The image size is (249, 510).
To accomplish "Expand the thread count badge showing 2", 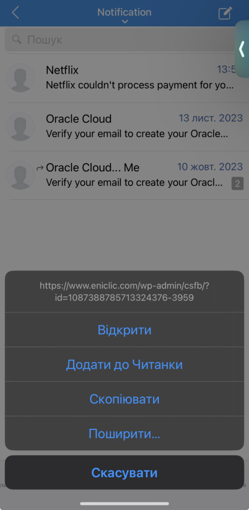I will pyautogui.click(x=238, y=184).
